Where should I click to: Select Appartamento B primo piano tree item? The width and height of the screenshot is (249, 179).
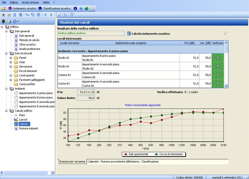pyautogui.click(x=36, y=98)
